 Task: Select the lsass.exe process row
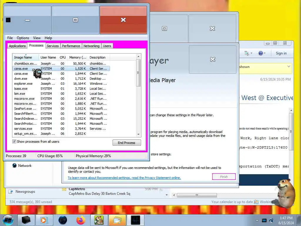tap(61, 89)
